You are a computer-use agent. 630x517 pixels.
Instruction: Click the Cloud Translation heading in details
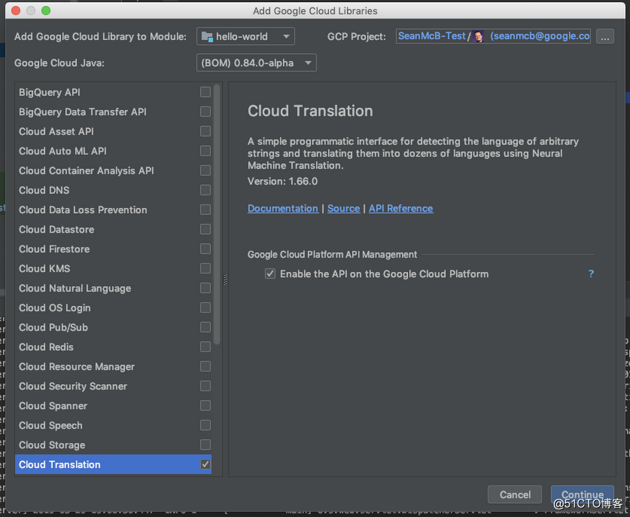point(310,111)
